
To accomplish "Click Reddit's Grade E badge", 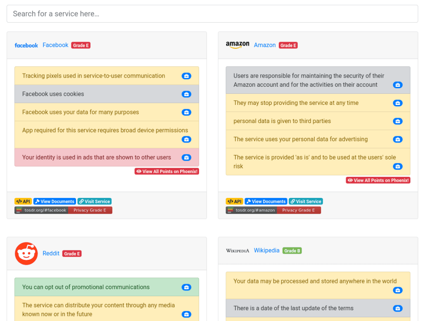I will click(72, 254).
